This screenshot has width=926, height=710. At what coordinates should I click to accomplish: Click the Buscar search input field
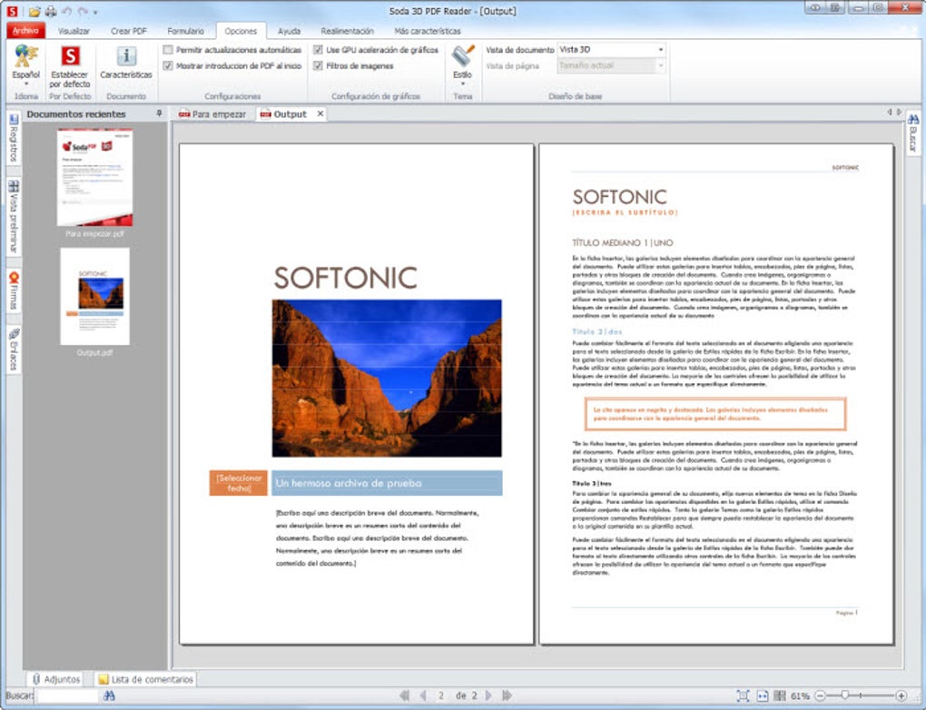pos(67,695)
